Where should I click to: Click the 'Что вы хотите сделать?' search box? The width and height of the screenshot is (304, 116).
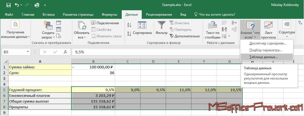click(x=217, y=15)
